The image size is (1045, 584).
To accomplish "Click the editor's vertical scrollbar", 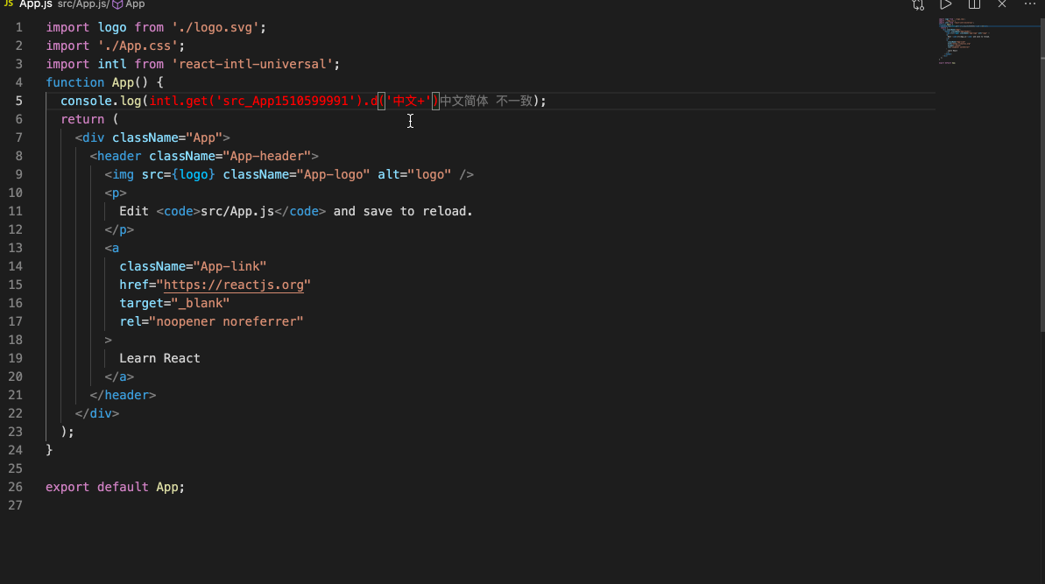I will [x=1041, y=175].
